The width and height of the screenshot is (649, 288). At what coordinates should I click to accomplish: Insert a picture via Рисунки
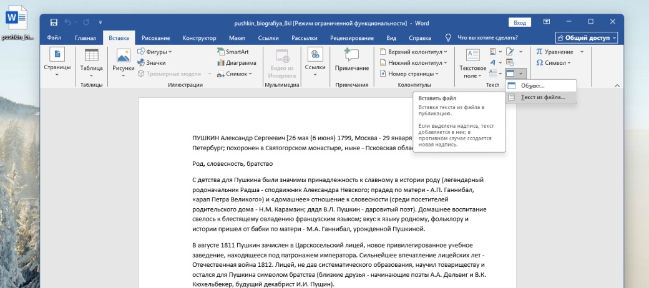(124, 62)
